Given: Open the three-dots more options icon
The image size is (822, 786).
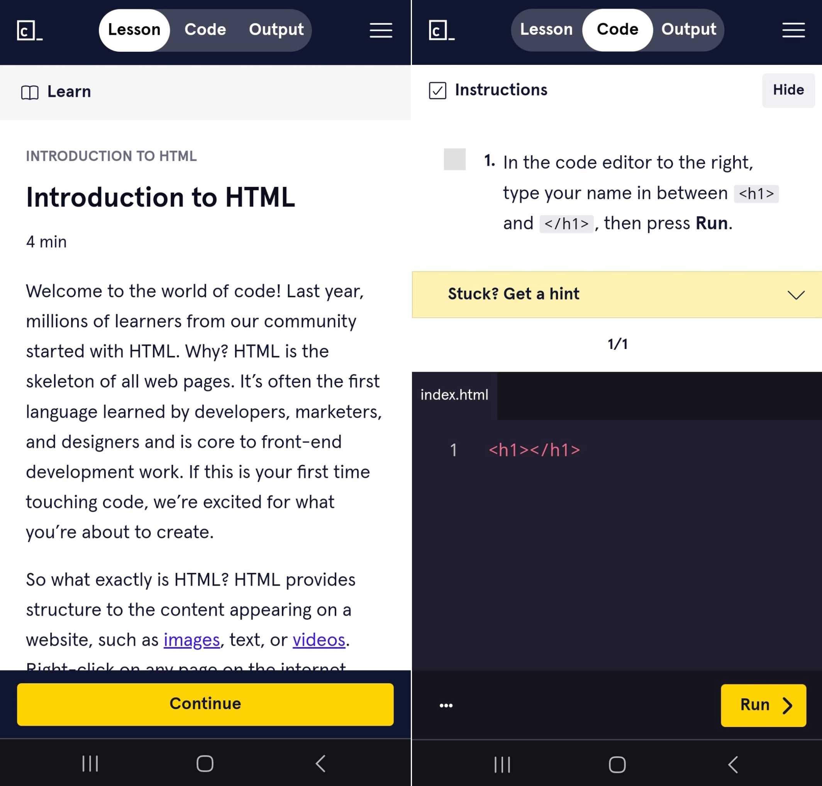Looking at the screenshot, I should point(446,705).
